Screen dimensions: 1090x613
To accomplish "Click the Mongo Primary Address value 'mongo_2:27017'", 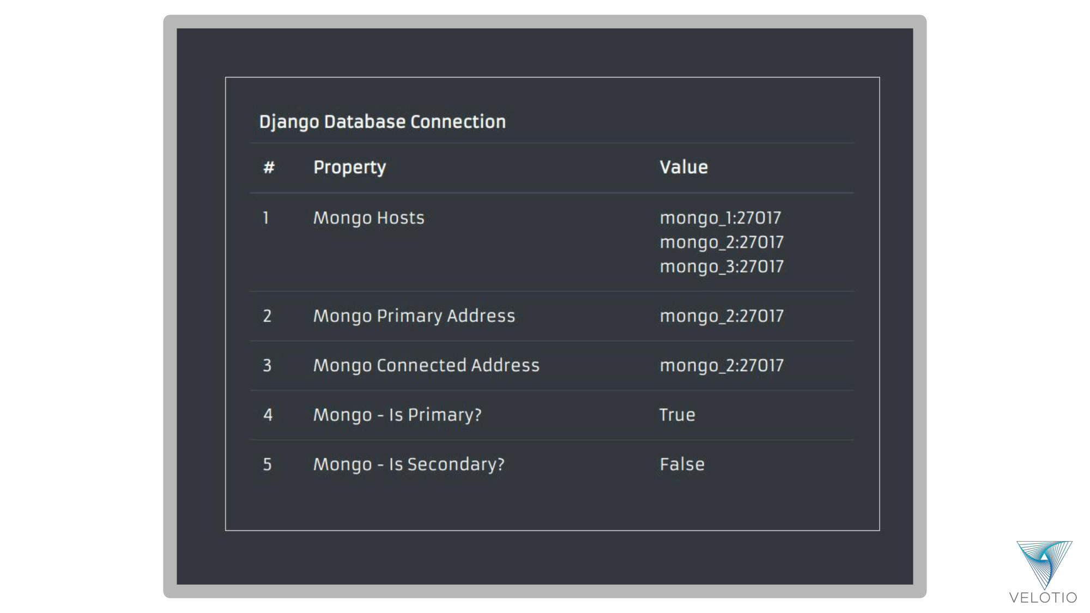I will pyautogui.click(x=722, y=316).
